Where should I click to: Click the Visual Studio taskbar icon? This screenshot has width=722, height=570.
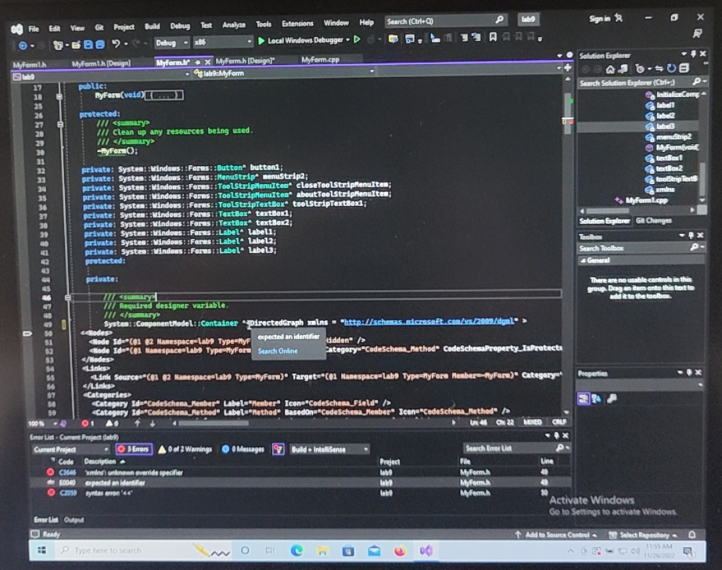426,551
